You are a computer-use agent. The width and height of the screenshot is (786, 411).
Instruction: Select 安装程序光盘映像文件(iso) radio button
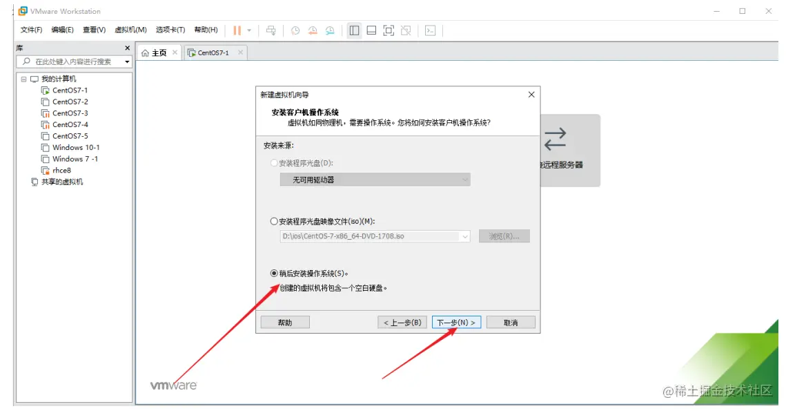pyautogui.click(x=274, y=221)
